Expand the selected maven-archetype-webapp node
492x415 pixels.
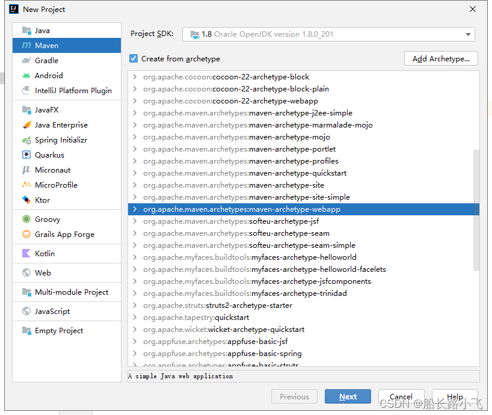[x=135, y=209]
